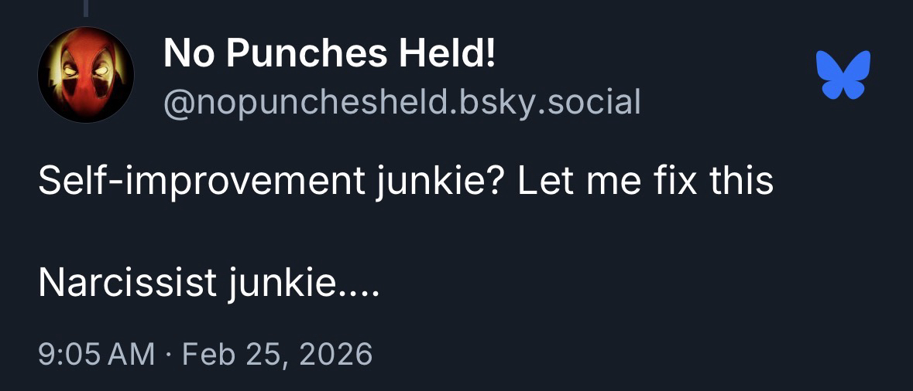Open the No Punches Held! display name
This screenshot has width=913, height=391.
click(329, 53)
